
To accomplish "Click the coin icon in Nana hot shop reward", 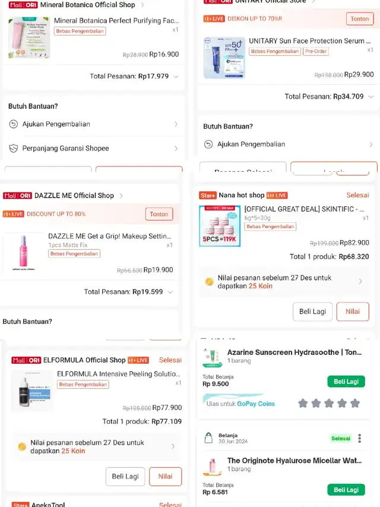I will tap(210, 282).
